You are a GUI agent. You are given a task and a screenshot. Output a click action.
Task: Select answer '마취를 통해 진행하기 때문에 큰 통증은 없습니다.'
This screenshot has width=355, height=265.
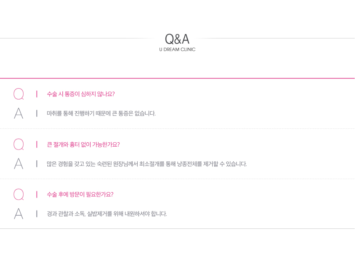[101, 113]
